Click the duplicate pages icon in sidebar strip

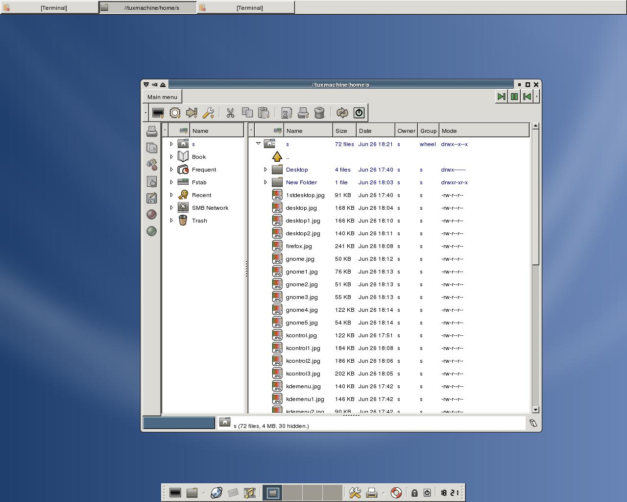tap(152, 148)
